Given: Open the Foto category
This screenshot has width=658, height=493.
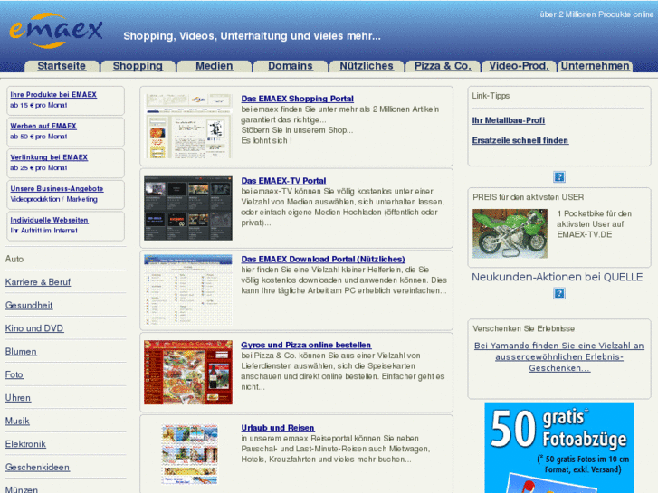Looking at the screenshot, I should [x=14, y=374].
